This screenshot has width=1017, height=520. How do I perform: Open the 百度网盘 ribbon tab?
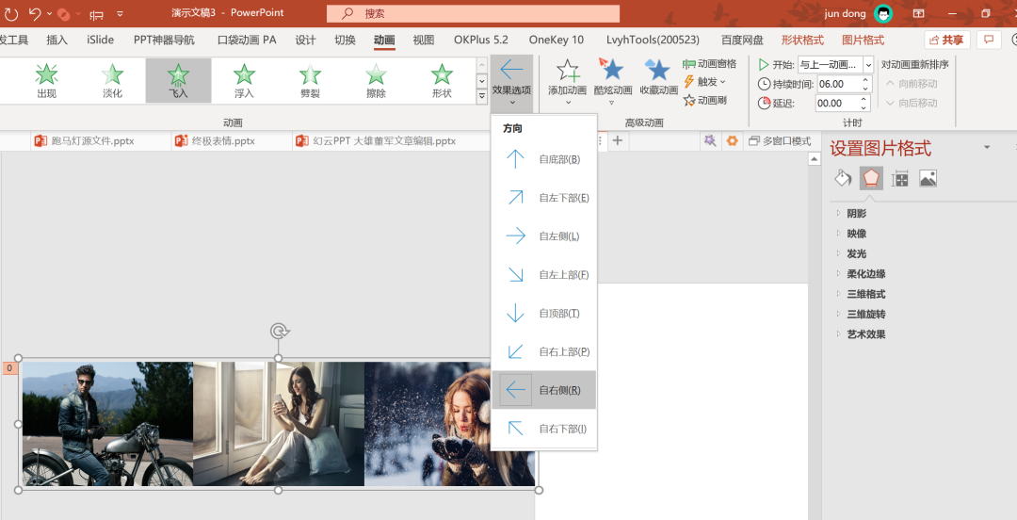pyautogui.click(x=742, y=40)
